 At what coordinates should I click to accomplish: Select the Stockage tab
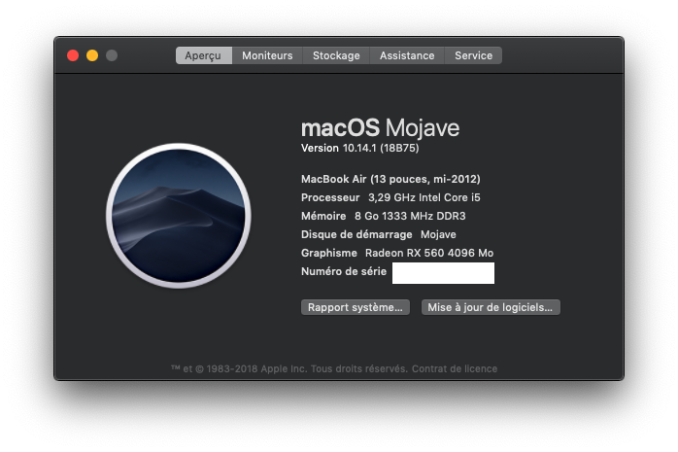point(336,55)
